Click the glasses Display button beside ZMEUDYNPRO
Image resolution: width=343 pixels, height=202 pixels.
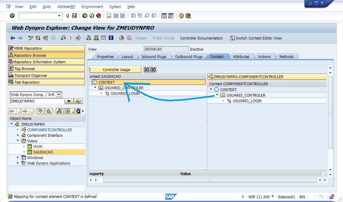point(79,101)
